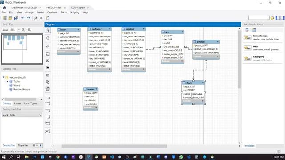Screen dimensions: 285x160
Task: Click the diagram vertical scrollbar
Action: coord(240,60)
